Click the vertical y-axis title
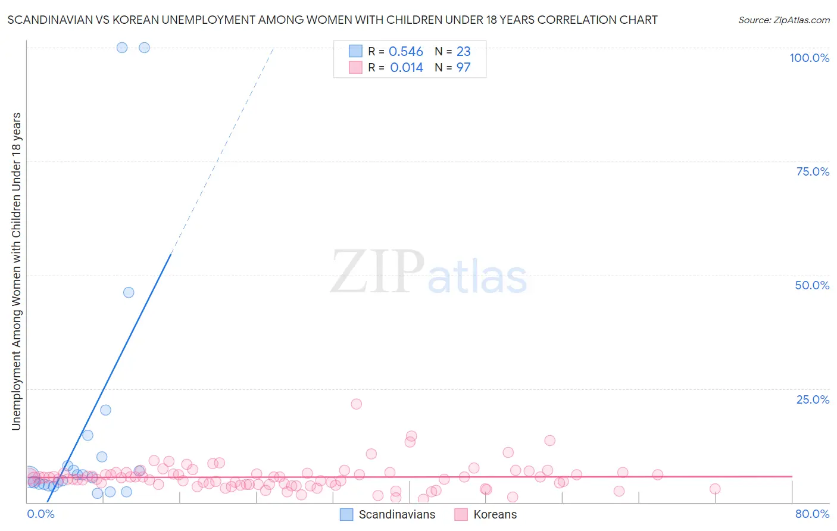Screen dimensions: 837x531 pyautogui.click(x=16, y=271)
